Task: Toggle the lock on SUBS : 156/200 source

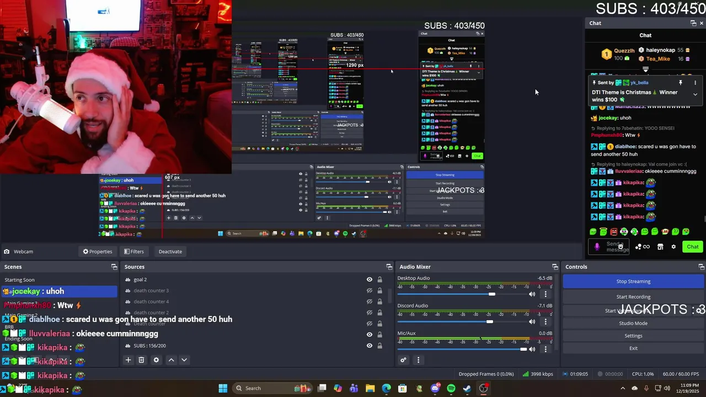Action: coord(379,346)
